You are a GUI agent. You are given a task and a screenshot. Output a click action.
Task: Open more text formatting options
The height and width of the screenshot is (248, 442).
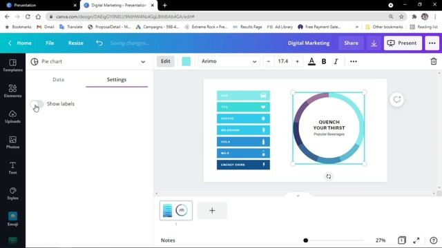point(353,61)
